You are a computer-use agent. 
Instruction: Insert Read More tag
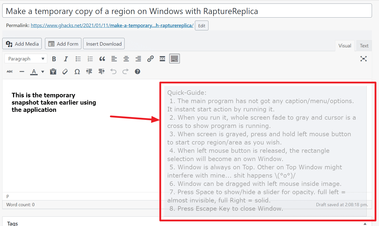tap(163, 59)
